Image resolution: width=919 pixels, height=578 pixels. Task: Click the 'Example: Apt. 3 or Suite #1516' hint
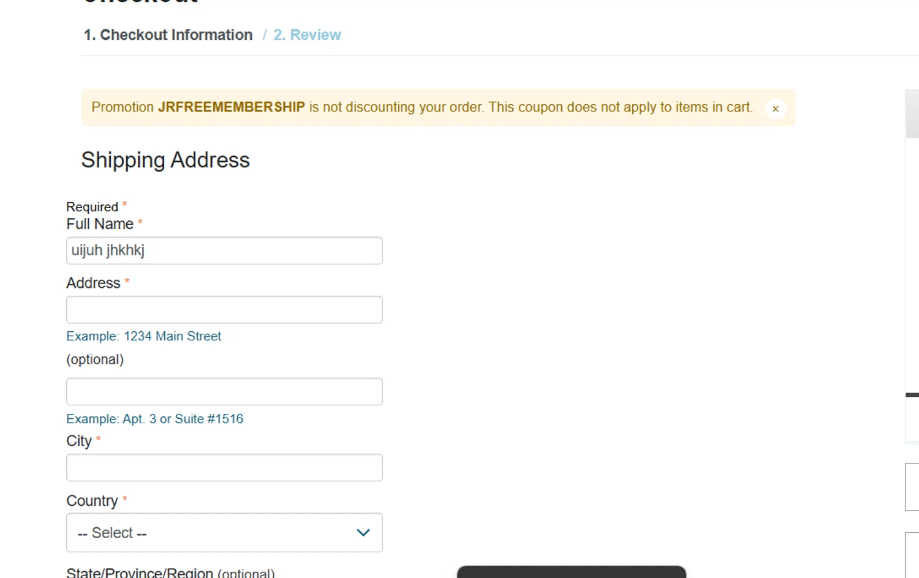154,419
